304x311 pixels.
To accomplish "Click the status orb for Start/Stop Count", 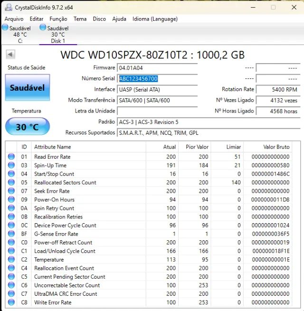I will pyautogui.click(x=11, y=174).
